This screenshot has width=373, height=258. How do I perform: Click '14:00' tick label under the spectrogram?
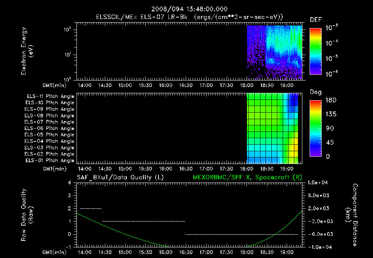(x=85, y=85)
